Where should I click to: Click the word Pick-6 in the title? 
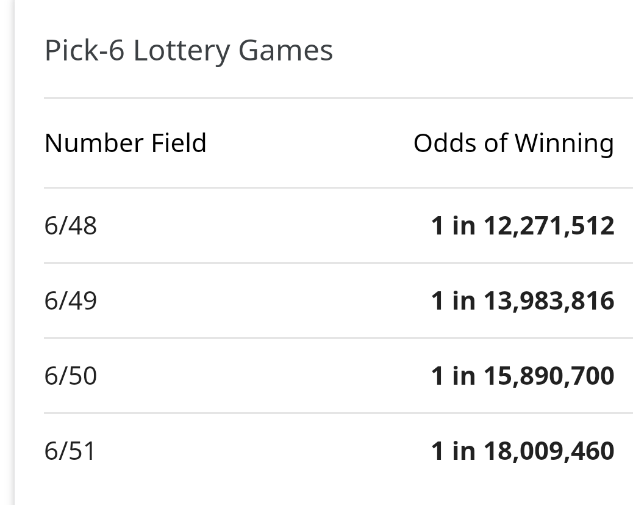(x=84, y=51)
